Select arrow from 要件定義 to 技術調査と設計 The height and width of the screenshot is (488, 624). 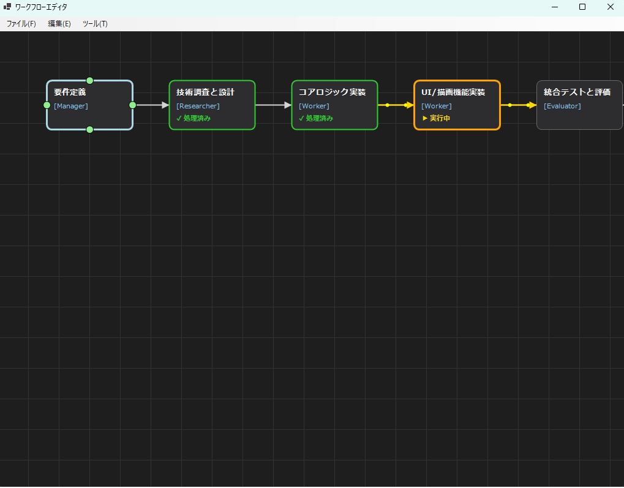click(x=153, y=105)
